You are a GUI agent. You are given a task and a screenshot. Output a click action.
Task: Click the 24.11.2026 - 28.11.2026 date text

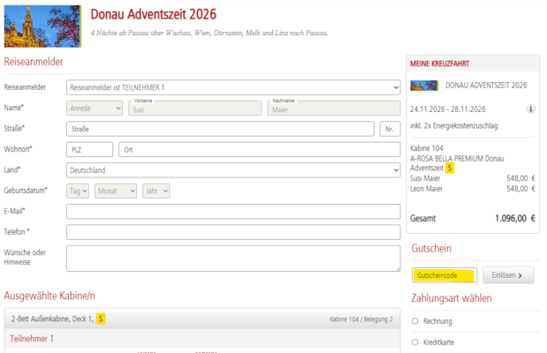447,109
